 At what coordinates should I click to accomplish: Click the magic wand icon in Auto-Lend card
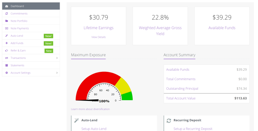(76, 120)
